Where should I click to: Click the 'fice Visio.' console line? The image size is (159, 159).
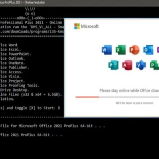point(10,77)
